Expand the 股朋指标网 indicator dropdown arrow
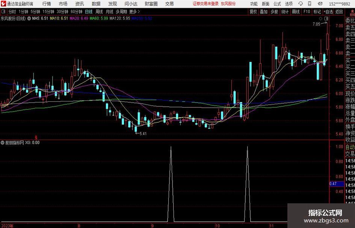 click(3, 143)
